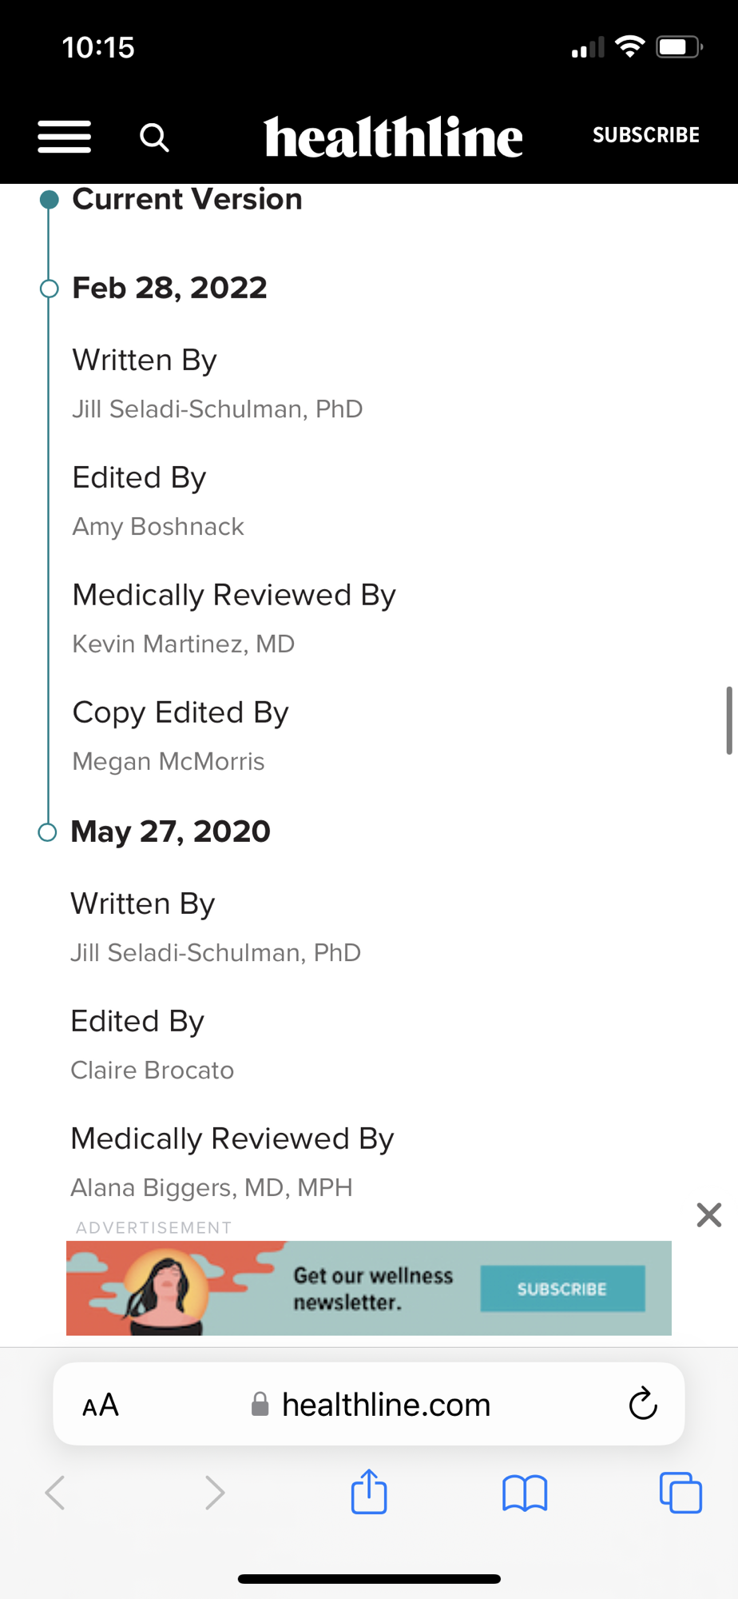Open the Safari AA reader options
738x1599 pixels.
click(101, 1405)
